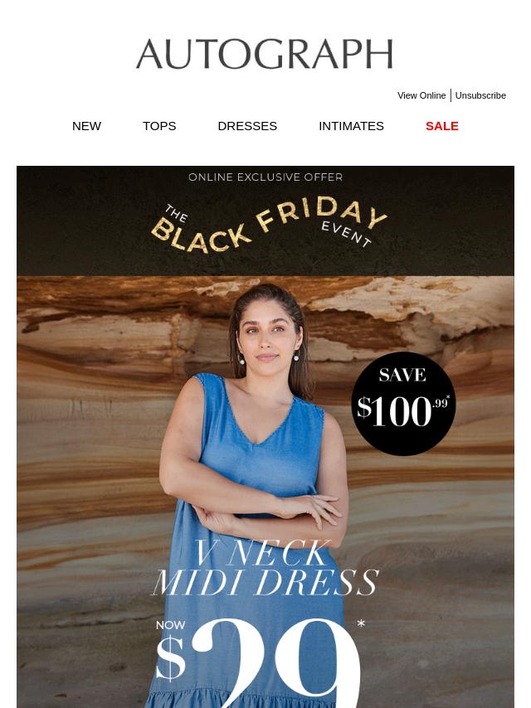
Task: Click the THE word above Black
Action: (176, 213)
